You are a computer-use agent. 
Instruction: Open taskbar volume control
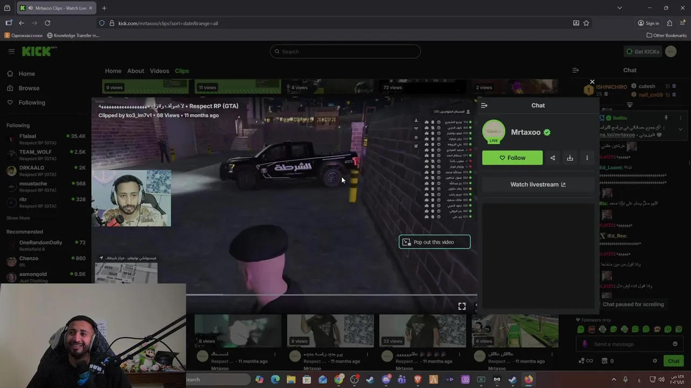(662, 379)
